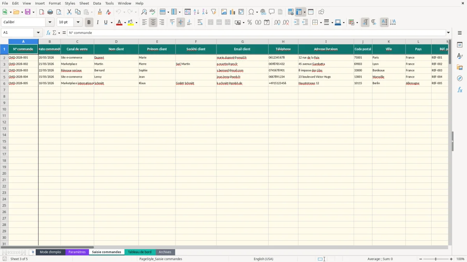The image size is (467, 262).
Task: Expand the formula bar arrow
Action: coord(448,33)
